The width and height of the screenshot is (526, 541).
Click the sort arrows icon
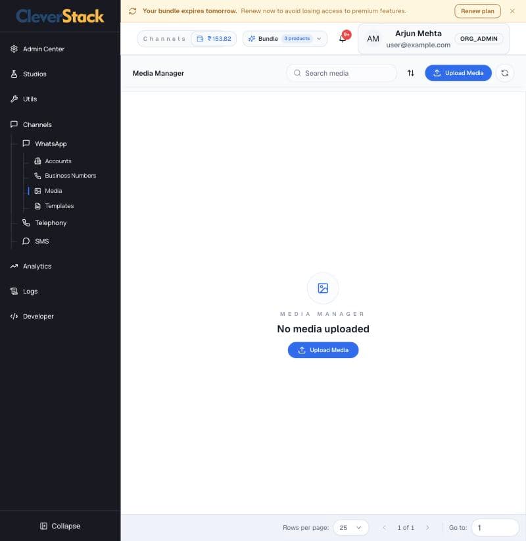tap(410, 73)
